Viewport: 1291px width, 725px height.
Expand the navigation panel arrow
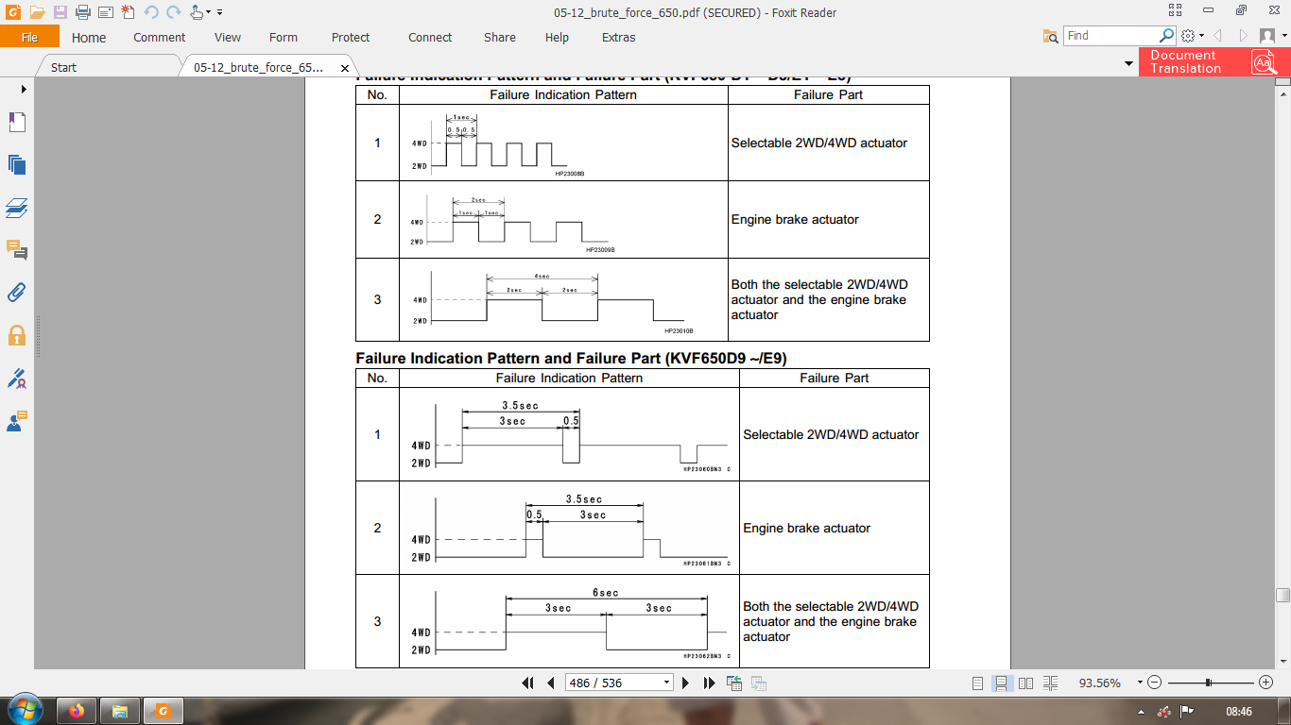tap(24, 88)
